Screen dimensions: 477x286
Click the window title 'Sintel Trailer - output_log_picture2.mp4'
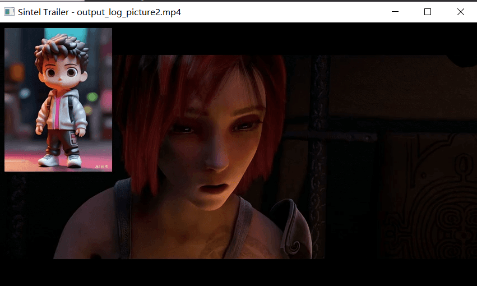pyautogui.click(x=99, y=12)
